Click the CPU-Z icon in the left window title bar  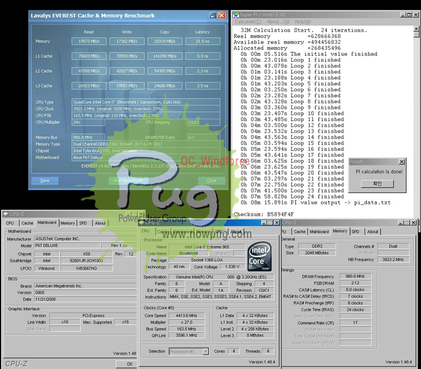click(5, 214)
